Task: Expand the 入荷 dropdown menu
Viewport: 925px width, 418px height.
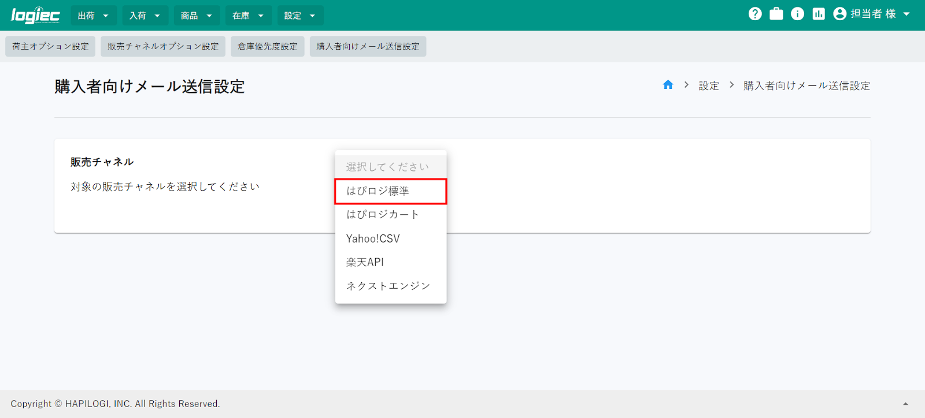Action: [x=145, y=16]
